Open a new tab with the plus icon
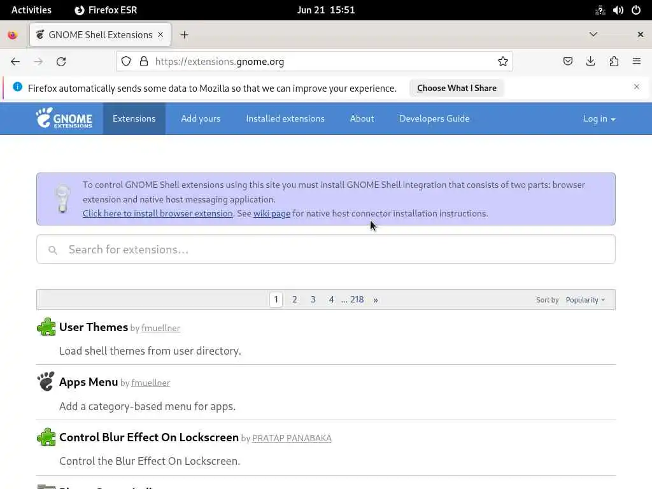Viewport: 652px width, 489px height. point(184,35)
